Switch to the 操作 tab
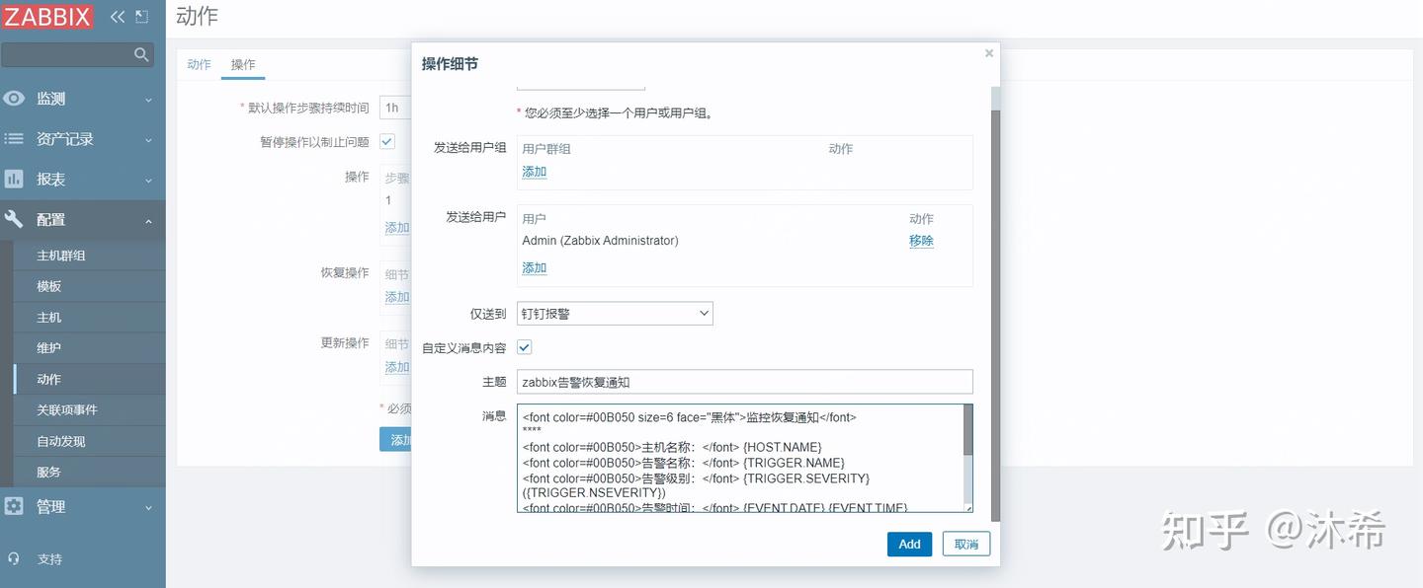This screenshot has height=588, width=1423. point(243,63)
